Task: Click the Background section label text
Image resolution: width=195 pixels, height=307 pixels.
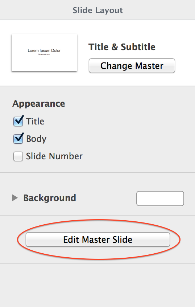Action: [50, 198]
